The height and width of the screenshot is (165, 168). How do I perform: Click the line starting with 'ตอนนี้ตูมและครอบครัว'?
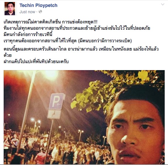(x=81, y=49)
